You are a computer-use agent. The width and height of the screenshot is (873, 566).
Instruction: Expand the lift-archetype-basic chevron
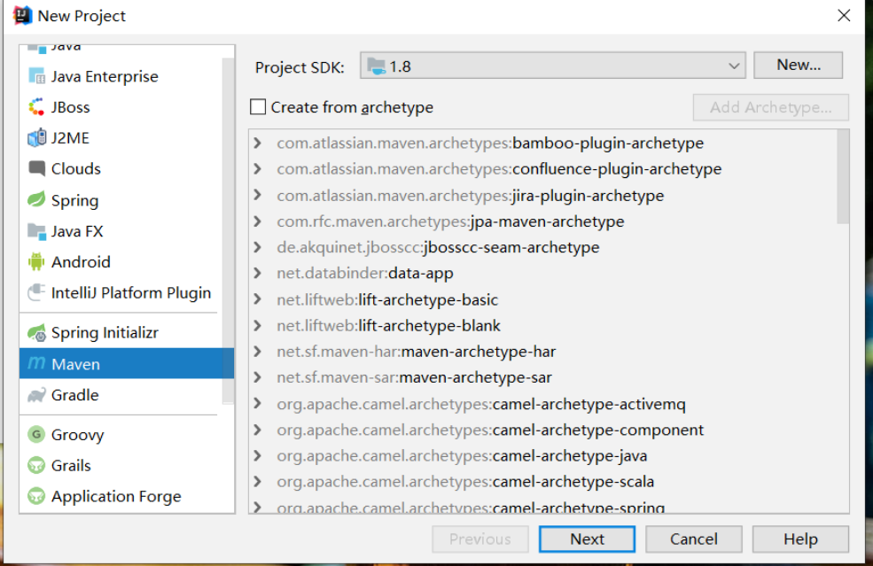coord(258,300)
